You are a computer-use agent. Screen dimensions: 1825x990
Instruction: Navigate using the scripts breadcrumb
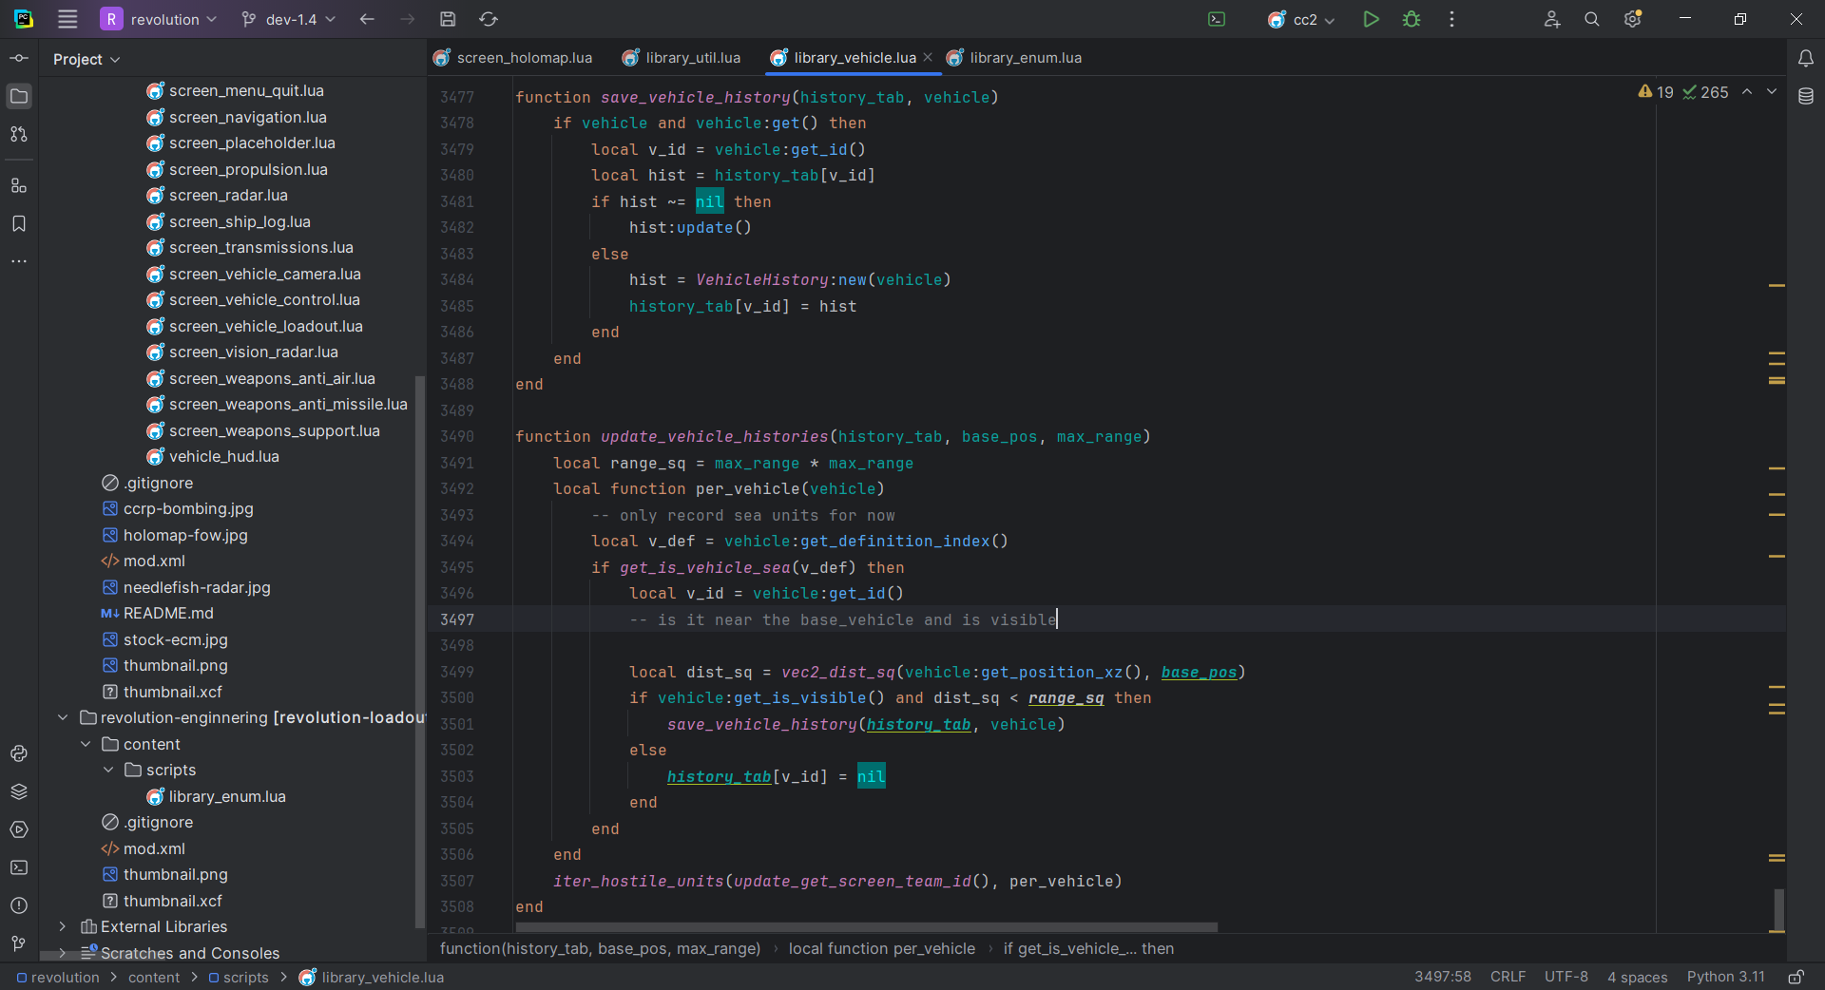[245, 977]
